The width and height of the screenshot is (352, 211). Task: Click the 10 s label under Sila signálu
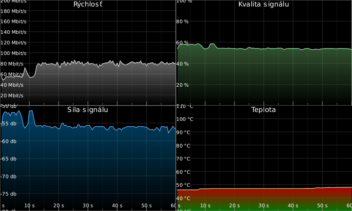[x=29, y=206]
